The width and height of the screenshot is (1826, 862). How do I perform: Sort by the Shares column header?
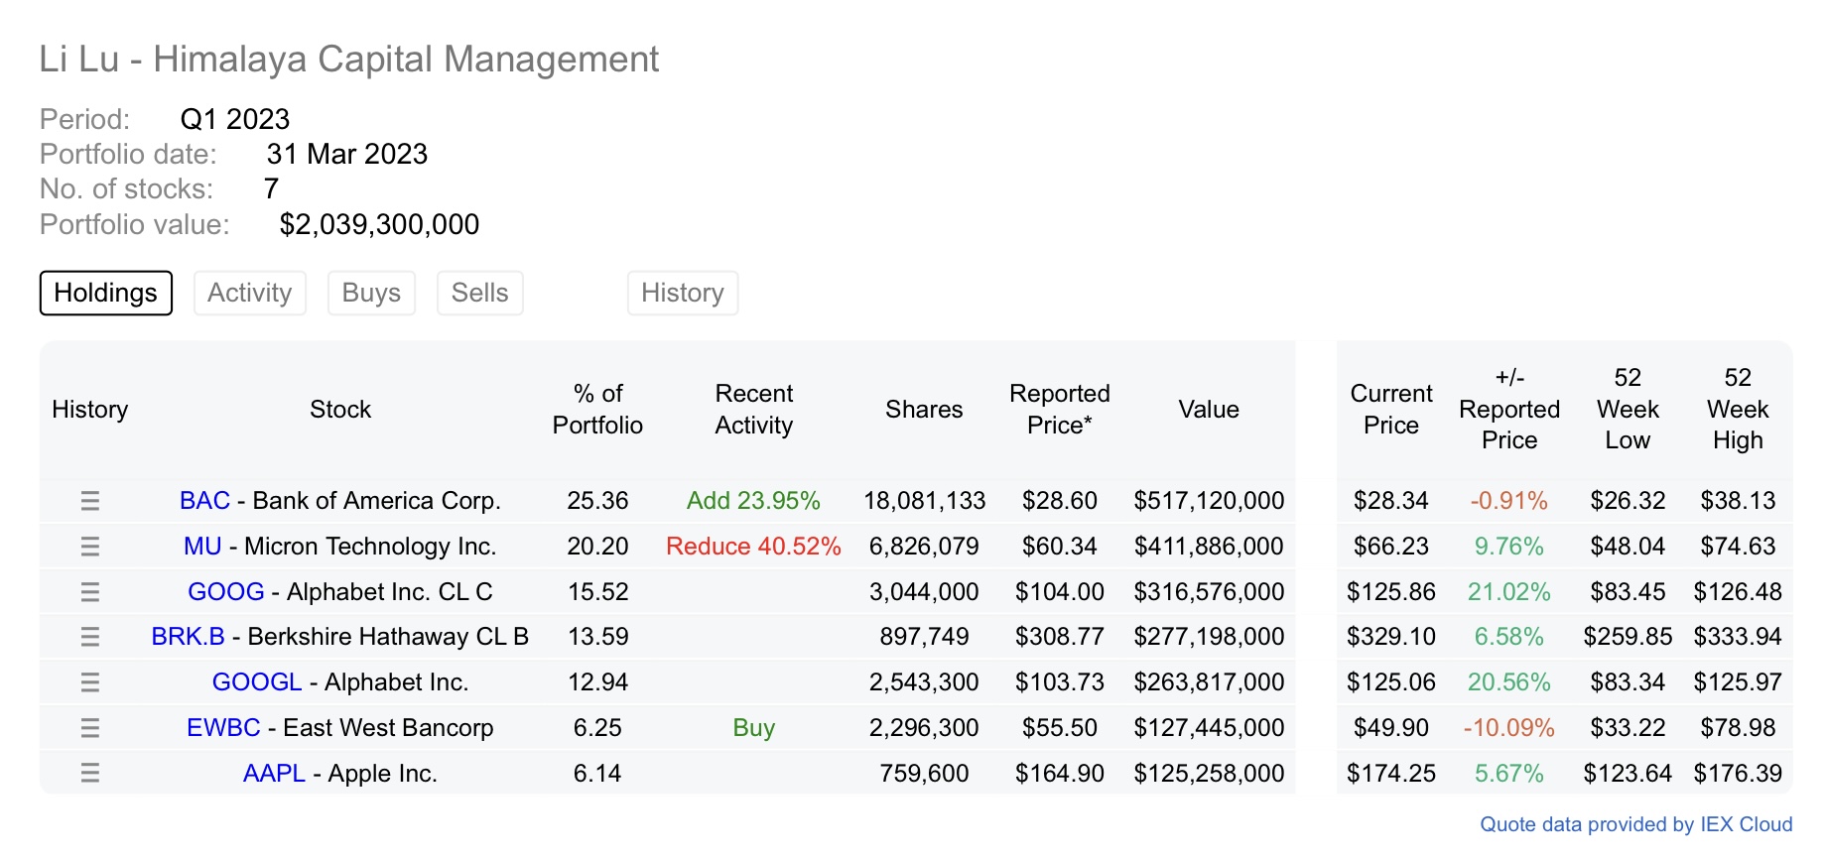point(924,410)
